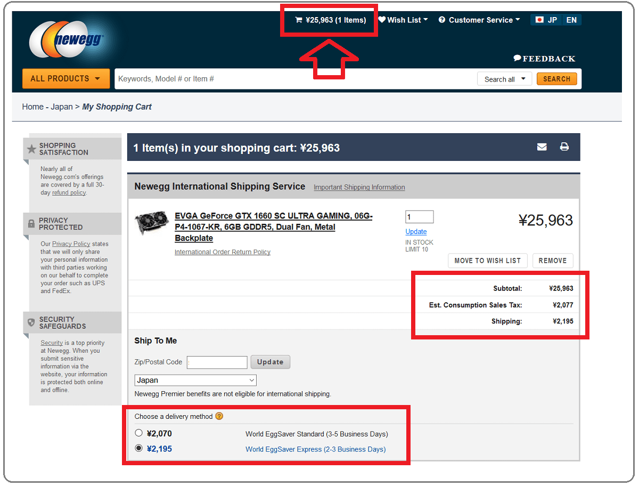
Task: Open the shopping cart icon in header
Action: tap(299, 20)
